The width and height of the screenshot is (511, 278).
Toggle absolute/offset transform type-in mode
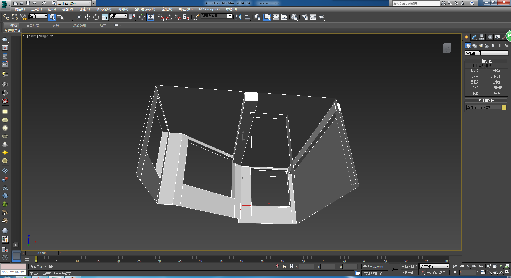click(x=291, y=266)
